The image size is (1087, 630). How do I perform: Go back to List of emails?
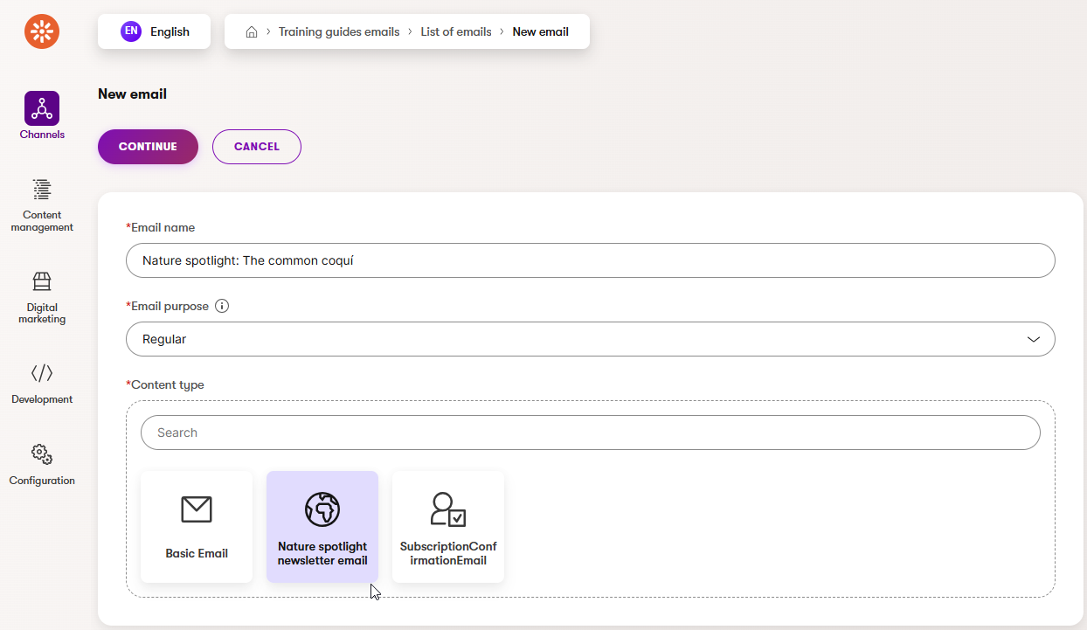[x=456, y=32]
